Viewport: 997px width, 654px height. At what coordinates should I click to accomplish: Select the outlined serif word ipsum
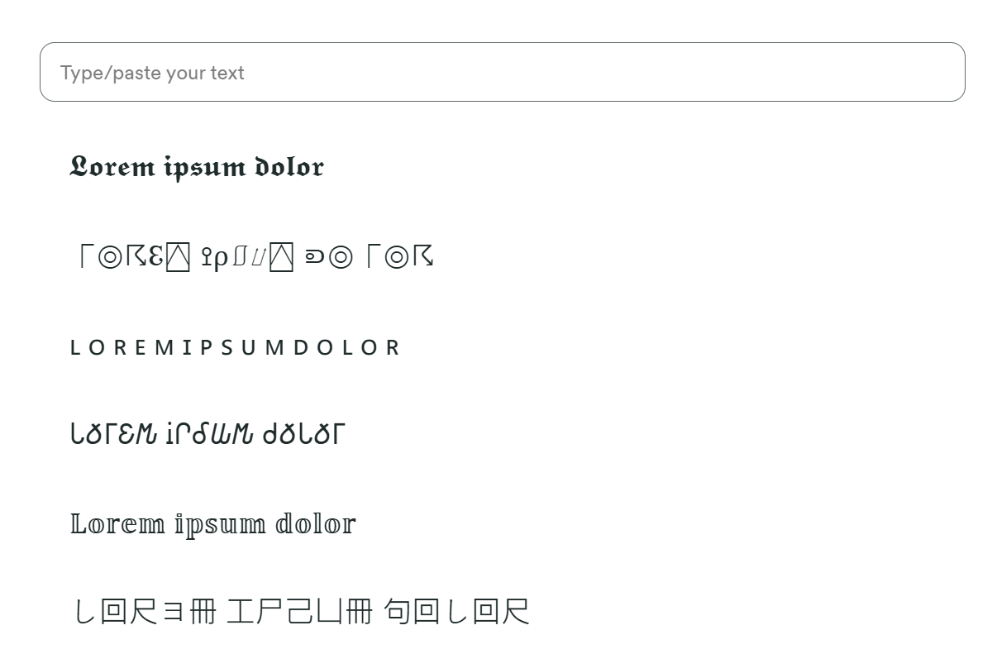coord(220,525)
